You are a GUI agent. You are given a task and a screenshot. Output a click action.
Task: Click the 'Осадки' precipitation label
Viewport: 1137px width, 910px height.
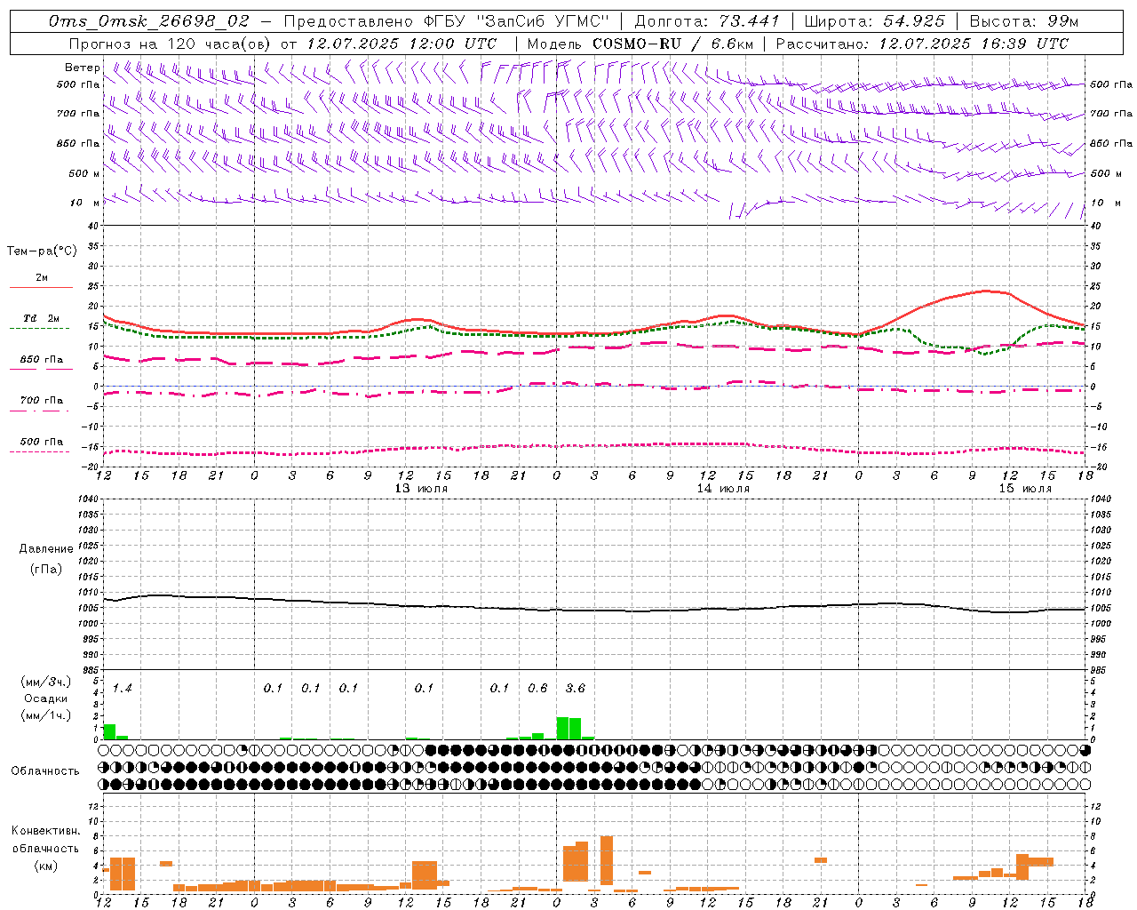tap(46, 698)
